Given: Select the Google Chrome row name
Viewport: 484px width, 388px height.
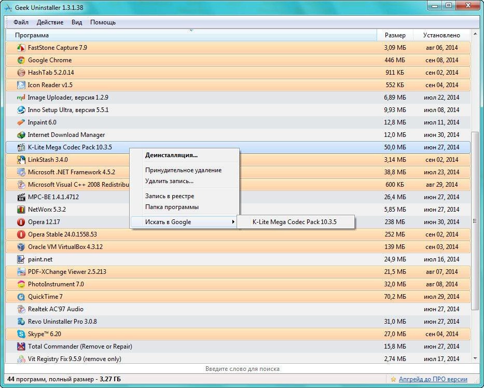Looking at the screenshot, I should pos(50,60).
